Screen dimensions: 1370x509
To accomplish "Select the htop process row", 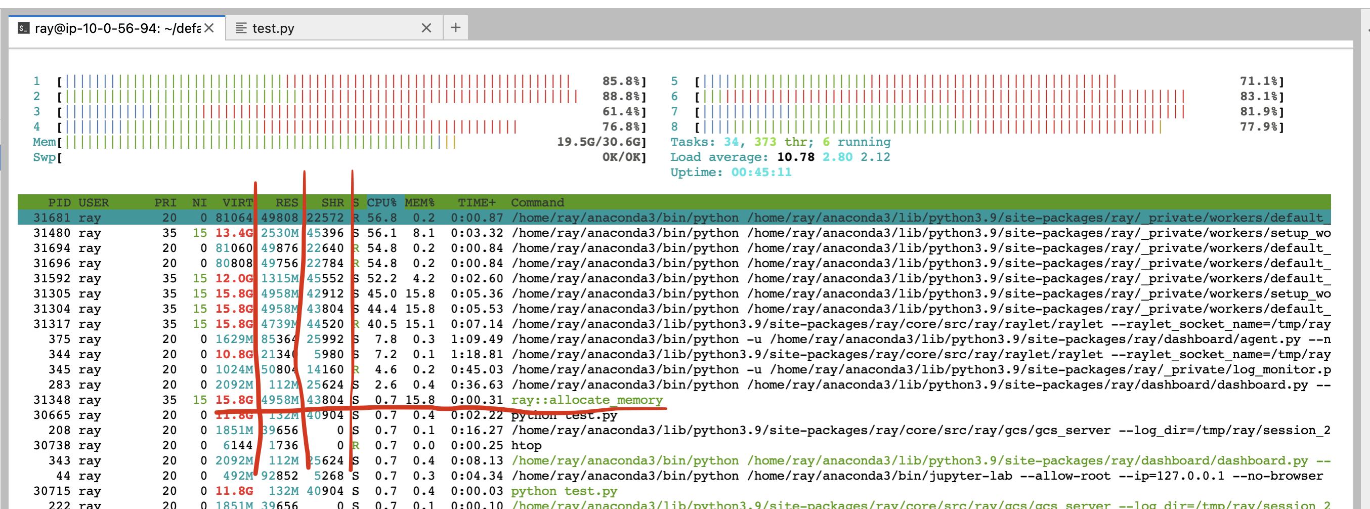I will tap(526, 445).
